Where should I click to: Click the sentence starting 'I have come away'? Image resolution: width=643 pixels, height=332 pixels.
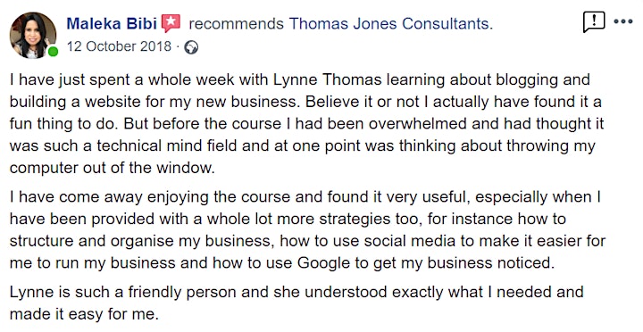coord(305,230)
